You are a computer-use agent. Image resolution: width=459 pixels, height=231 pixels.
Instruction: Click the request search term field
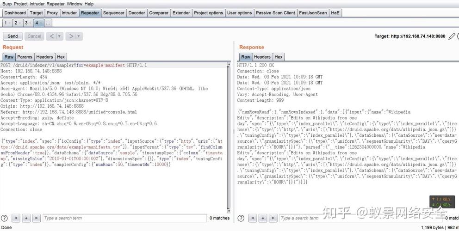coord(125,218)
